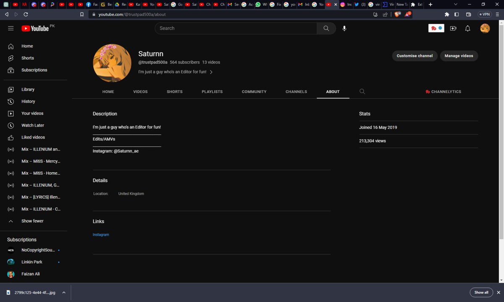
Task: Switch to the PLAYLISTS channel tab
Action: tap(212, 92)
